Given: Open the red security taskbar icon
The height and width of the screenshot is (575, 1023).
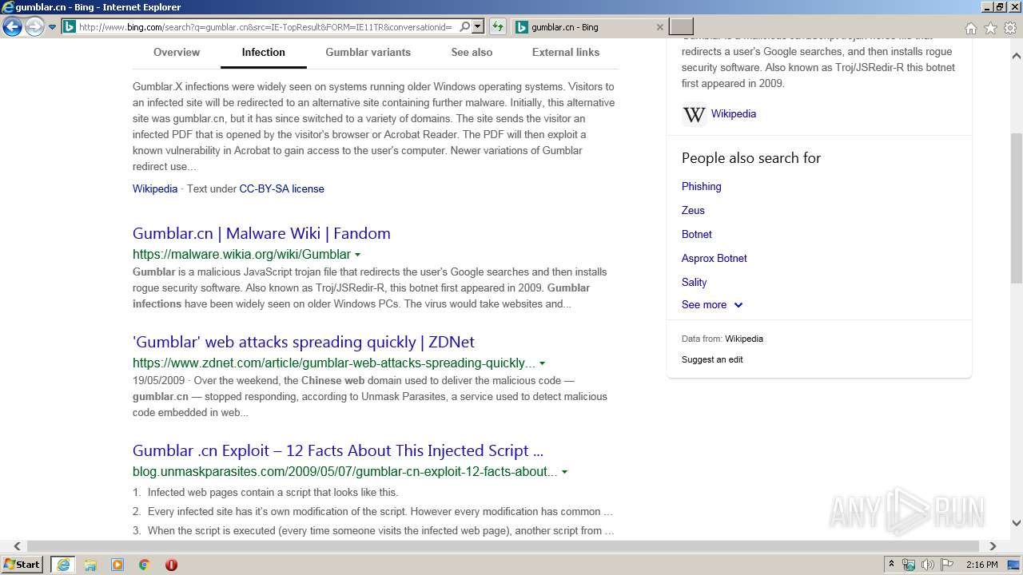Looking at the screenshot, I should click(171, 565).
